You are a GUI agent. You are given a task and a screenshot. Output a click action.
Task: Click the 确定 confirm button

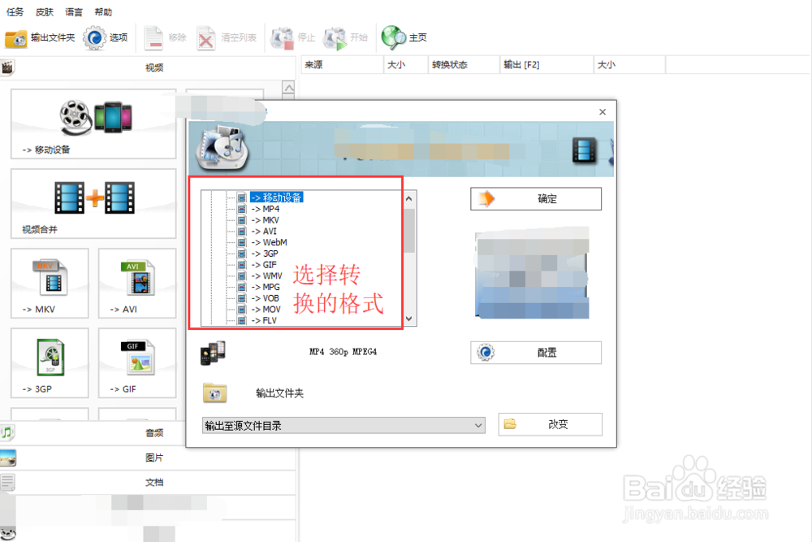pos(535,198)
